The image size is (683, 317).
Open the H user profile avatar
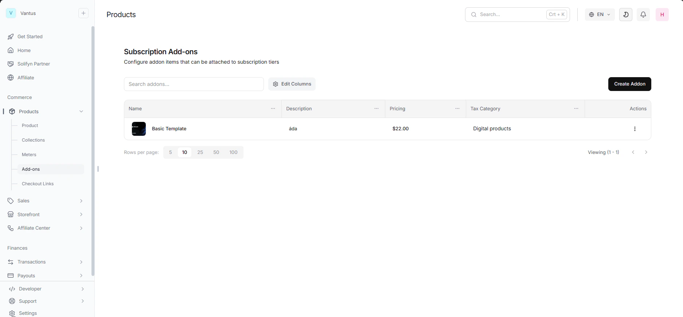(x=662, y=15)
